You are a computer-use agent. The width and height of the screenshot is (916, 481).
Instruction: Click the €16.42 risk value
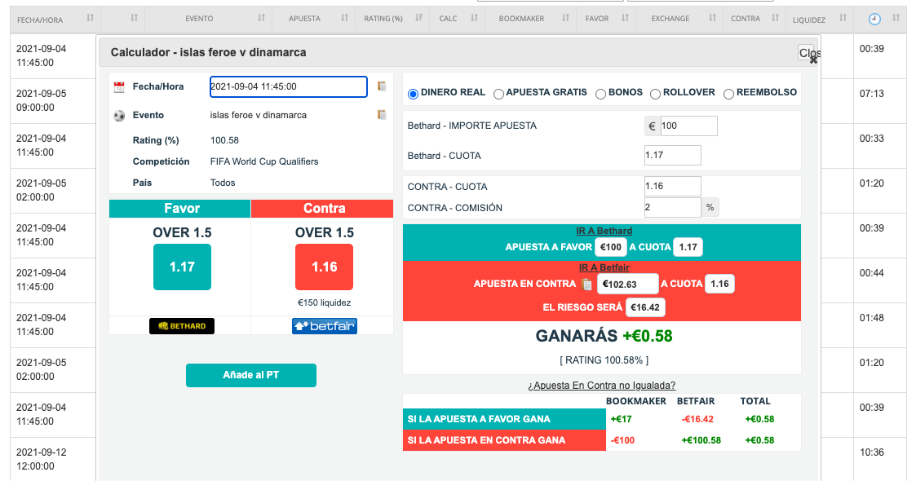645,307
